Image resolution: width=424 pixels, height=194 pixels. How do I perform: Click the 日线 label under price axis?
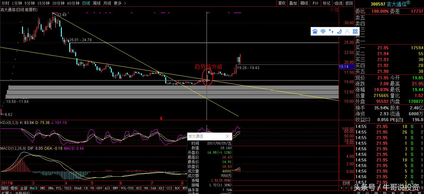point(346,183)
